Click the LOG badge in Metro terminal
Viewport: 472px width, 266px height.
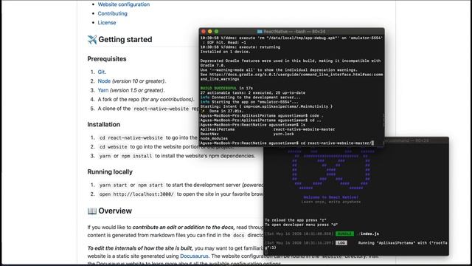[341, 243]
